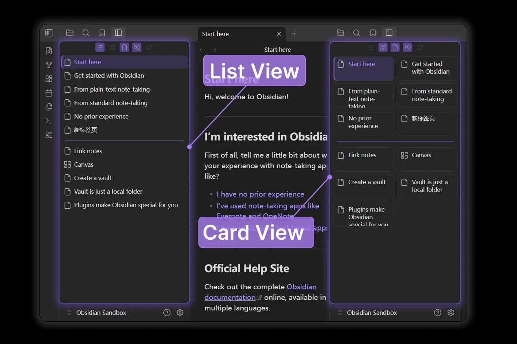The image size is (517, 344).
Task: Select 'Canvas' card in card view
Action: click(x=427, y=159)
